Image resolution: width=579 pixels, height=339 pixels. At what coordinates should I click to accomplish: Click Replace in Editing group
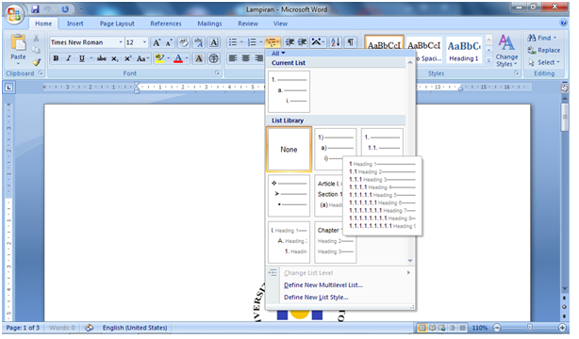[543, 50]
